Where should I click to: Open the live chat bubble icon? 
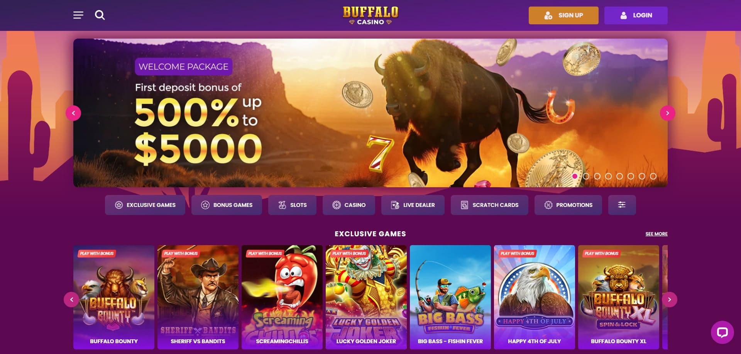(722, 332)
